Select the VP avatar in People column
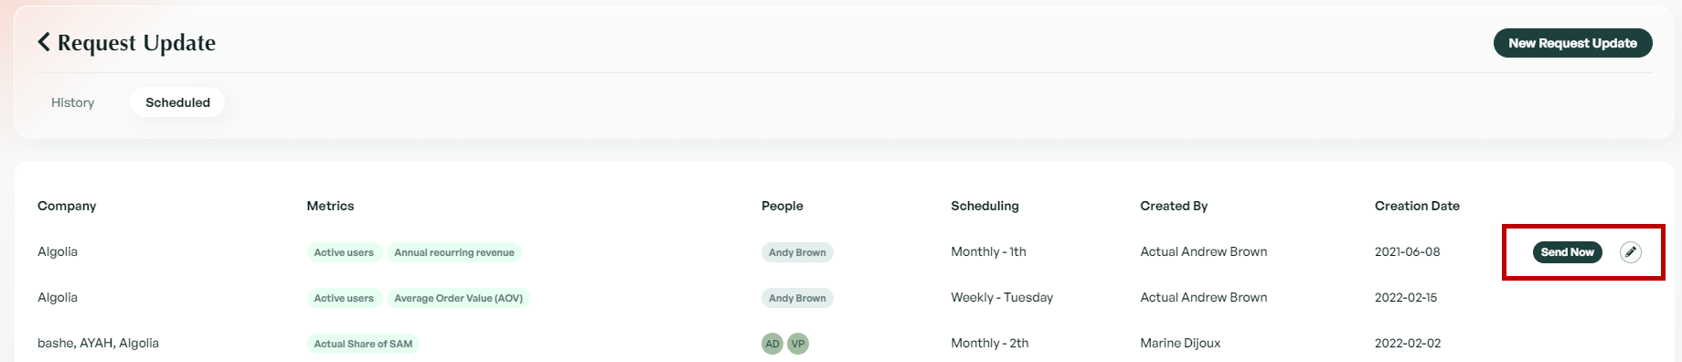 tap(798, 344)
